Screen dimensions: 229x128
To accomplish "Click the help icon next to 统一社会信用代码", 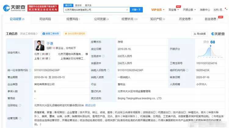I will [30, 70].
